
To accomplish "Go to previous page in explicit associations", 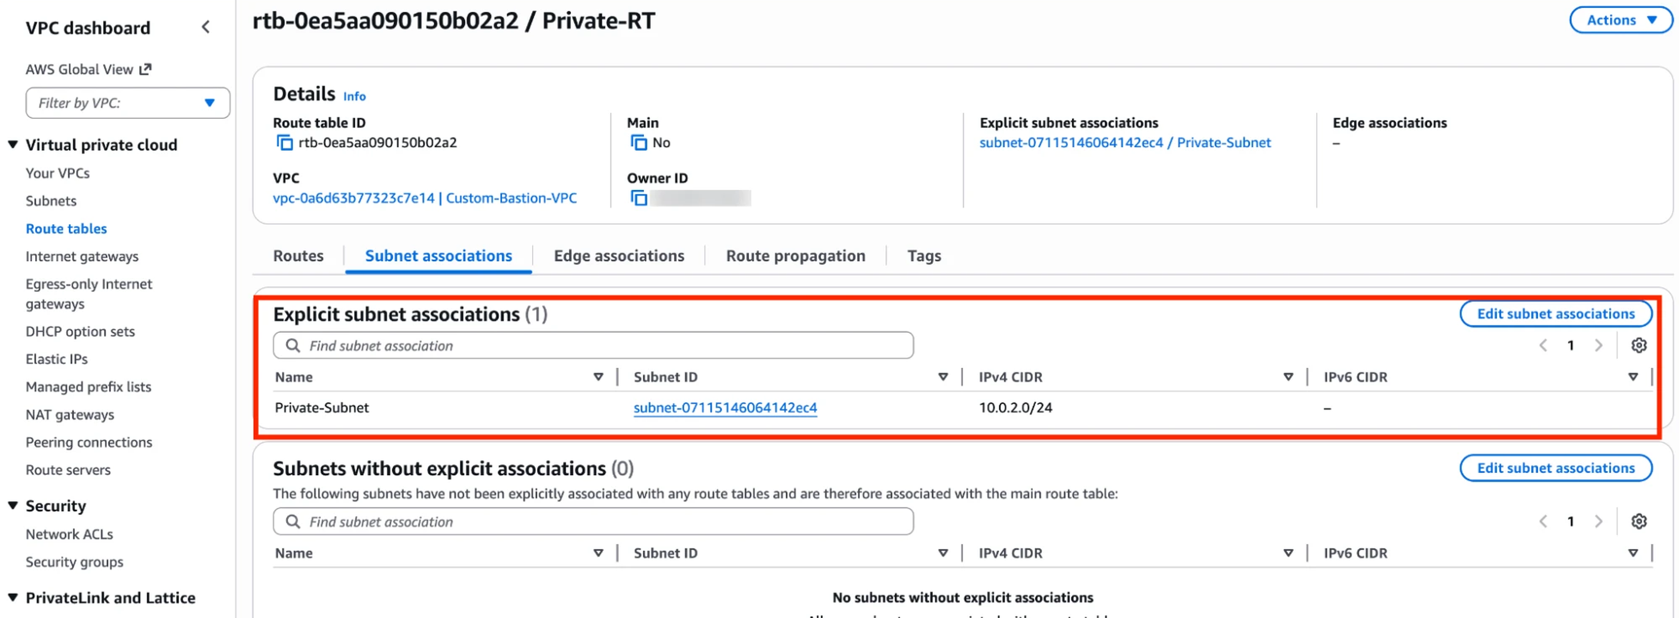I will pos(1543,346).
